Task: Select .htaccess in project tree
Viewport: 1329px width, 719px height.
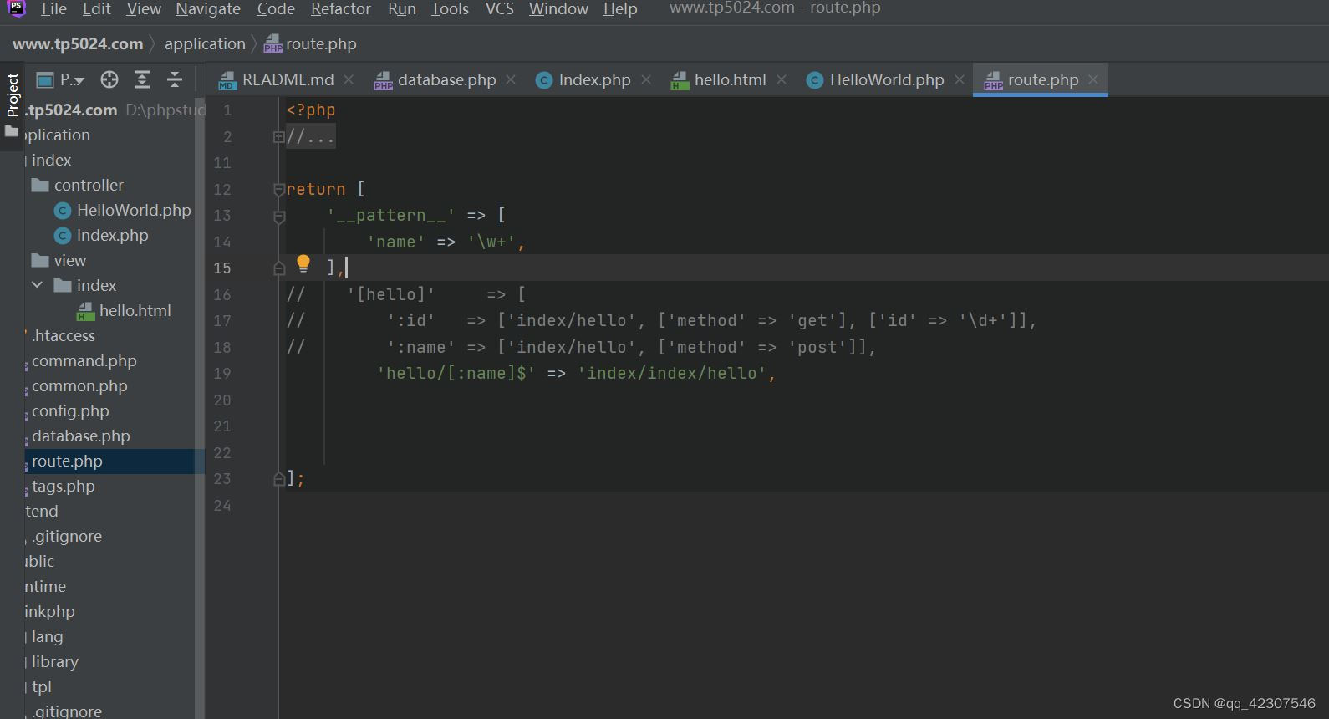Action: (64, 335)
